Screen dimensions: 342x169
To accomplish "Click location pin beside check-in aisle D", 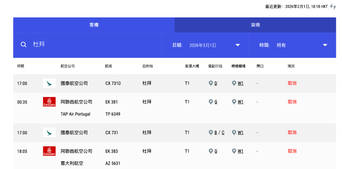I will coord(211,83).
